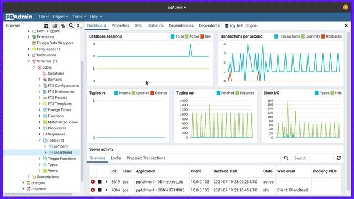Image resolution: width=354 pixels, height=199 pixels.
Task: Expand the Functions tree node
Action: 40,116
